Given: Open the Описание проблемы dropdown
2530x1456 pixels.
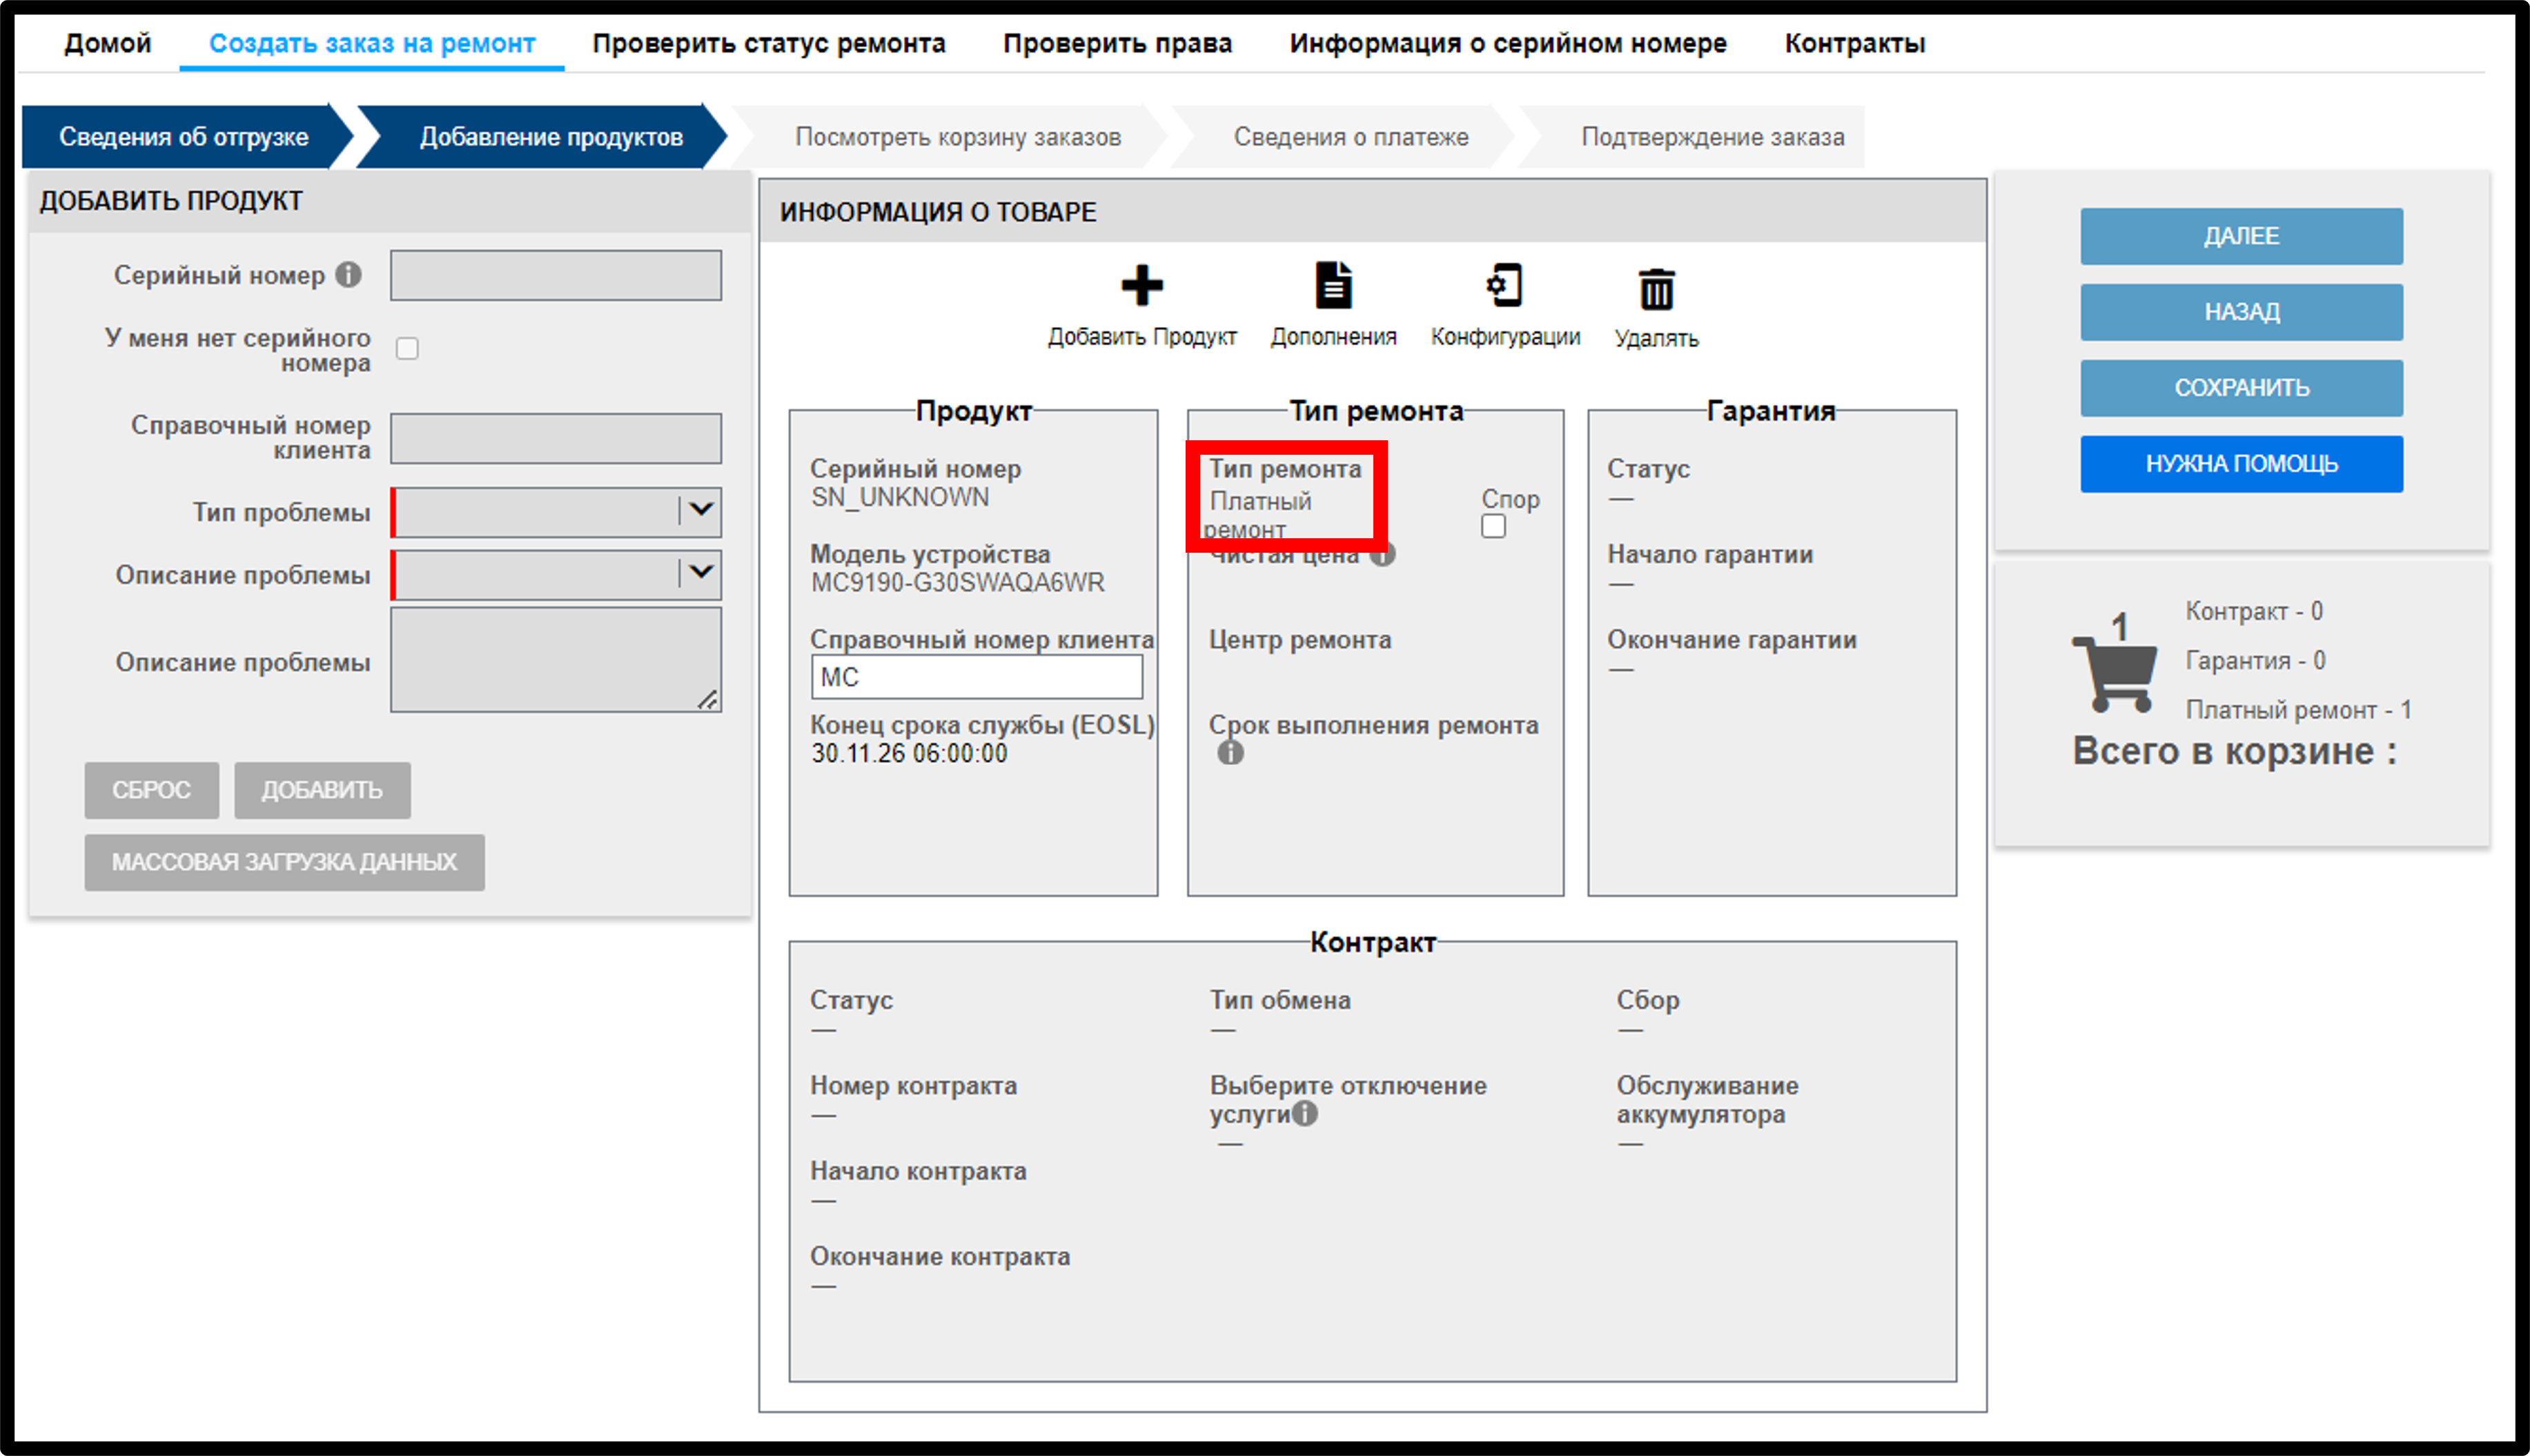Looking at the screenshot, I should (x=556, y=574).
